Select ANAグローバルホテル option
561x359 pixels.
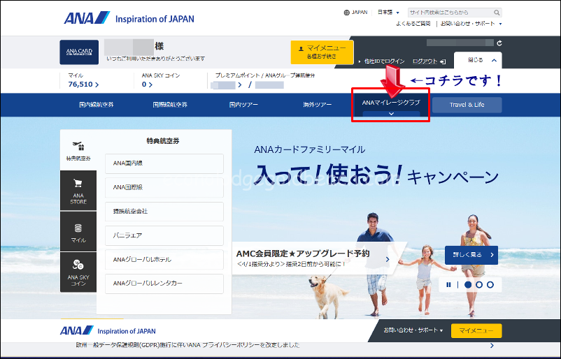tap(164, 260)
